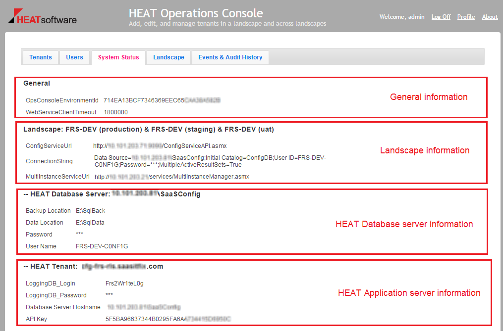Click the MultiInstanceManager.asmx URL value
503x331 pixels.
click(x=172, y=177)
